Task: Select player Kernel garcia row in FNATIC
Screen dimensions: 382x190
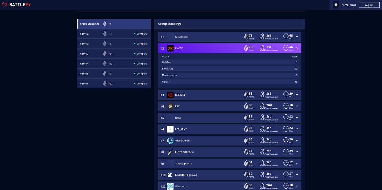Action: pyautogui.click(x=230, y=75)
